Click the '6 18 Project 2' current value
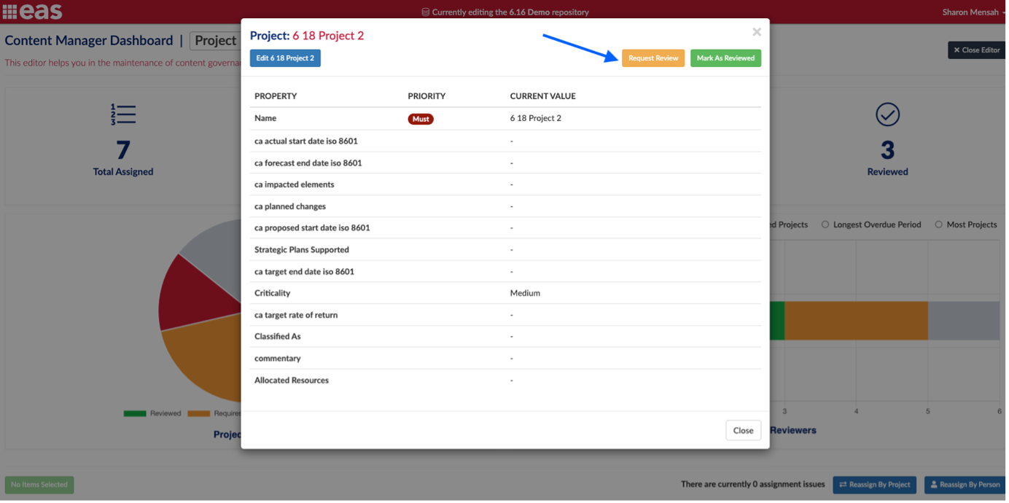The height and width of the screenshot is (503, 1009). (536, 118)
